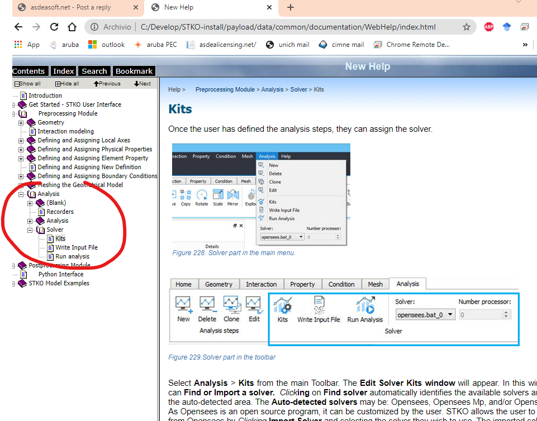The height and width of the screenshot is (421, 537).
Task: Open the browser home page icon
Action: (x=72, y=27)
